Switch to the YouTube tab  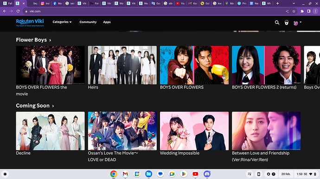pyautogui.click(x=180, y=3)
